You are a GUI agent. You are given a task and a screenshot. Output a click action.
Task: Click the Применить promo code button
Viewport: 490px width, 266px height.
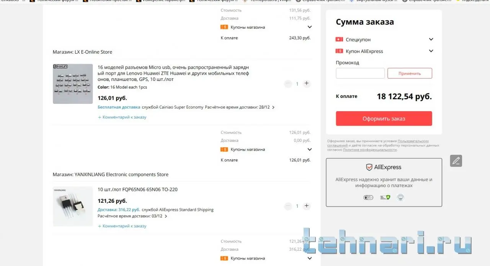tap(410, 73)
